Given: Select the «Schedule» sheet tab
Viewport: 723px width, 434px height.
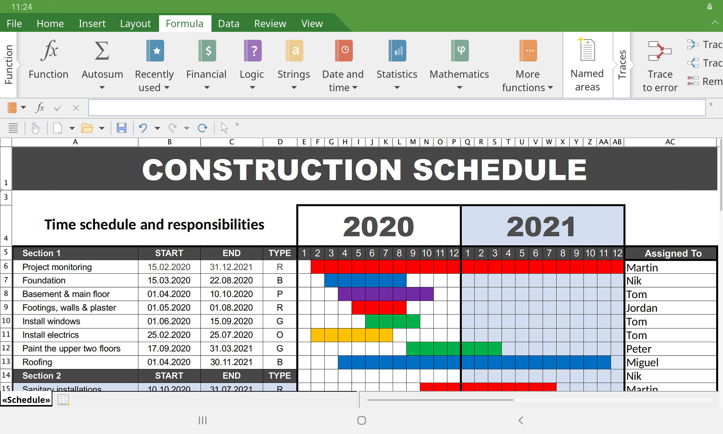Looking at the screenshot, I should [x=26, y=400].
